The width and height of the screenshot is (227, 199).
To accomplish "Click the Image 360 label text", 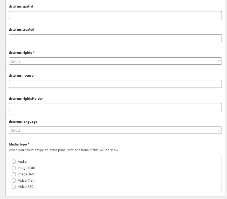I will click(26, 174).
